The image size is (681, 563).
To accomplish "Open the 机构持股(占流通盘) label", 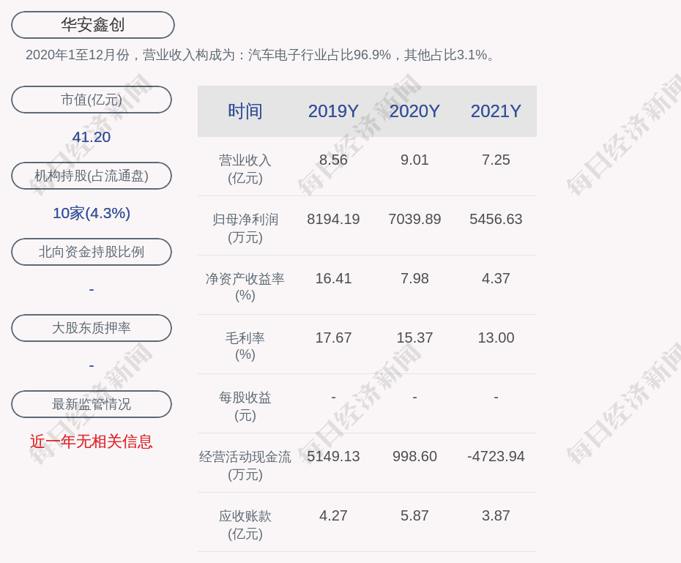I will [92, 176].
